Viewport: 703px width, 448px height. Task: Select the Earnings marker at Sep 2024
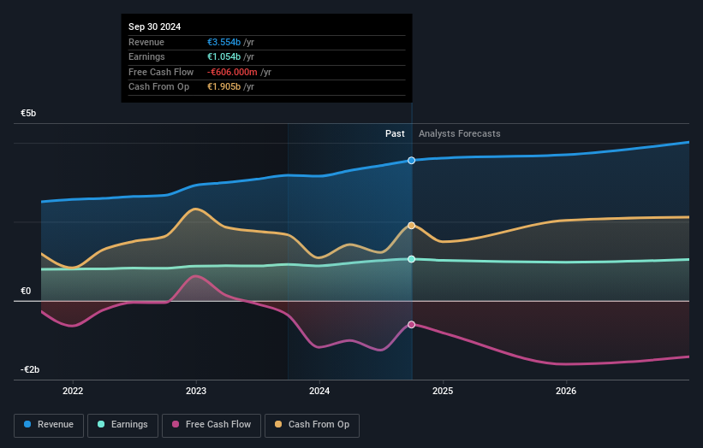(411, 259)
